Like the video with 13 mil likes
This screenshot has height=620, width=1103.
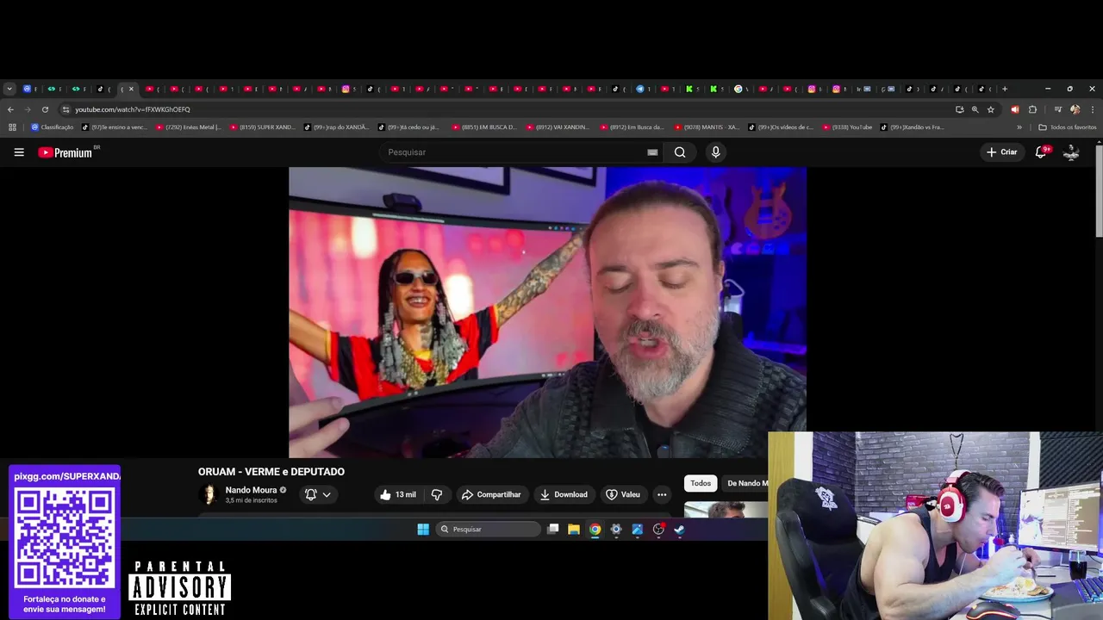point(398,494)
